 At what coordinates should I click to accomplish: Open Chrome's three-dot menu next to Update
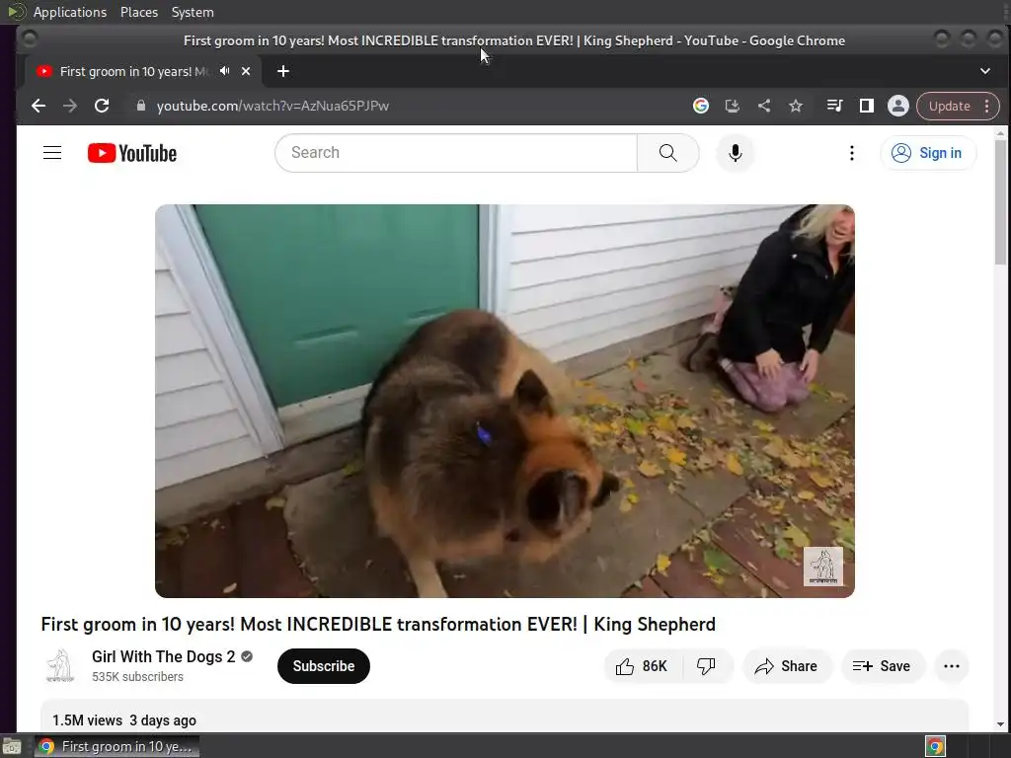tap(987, 106)
